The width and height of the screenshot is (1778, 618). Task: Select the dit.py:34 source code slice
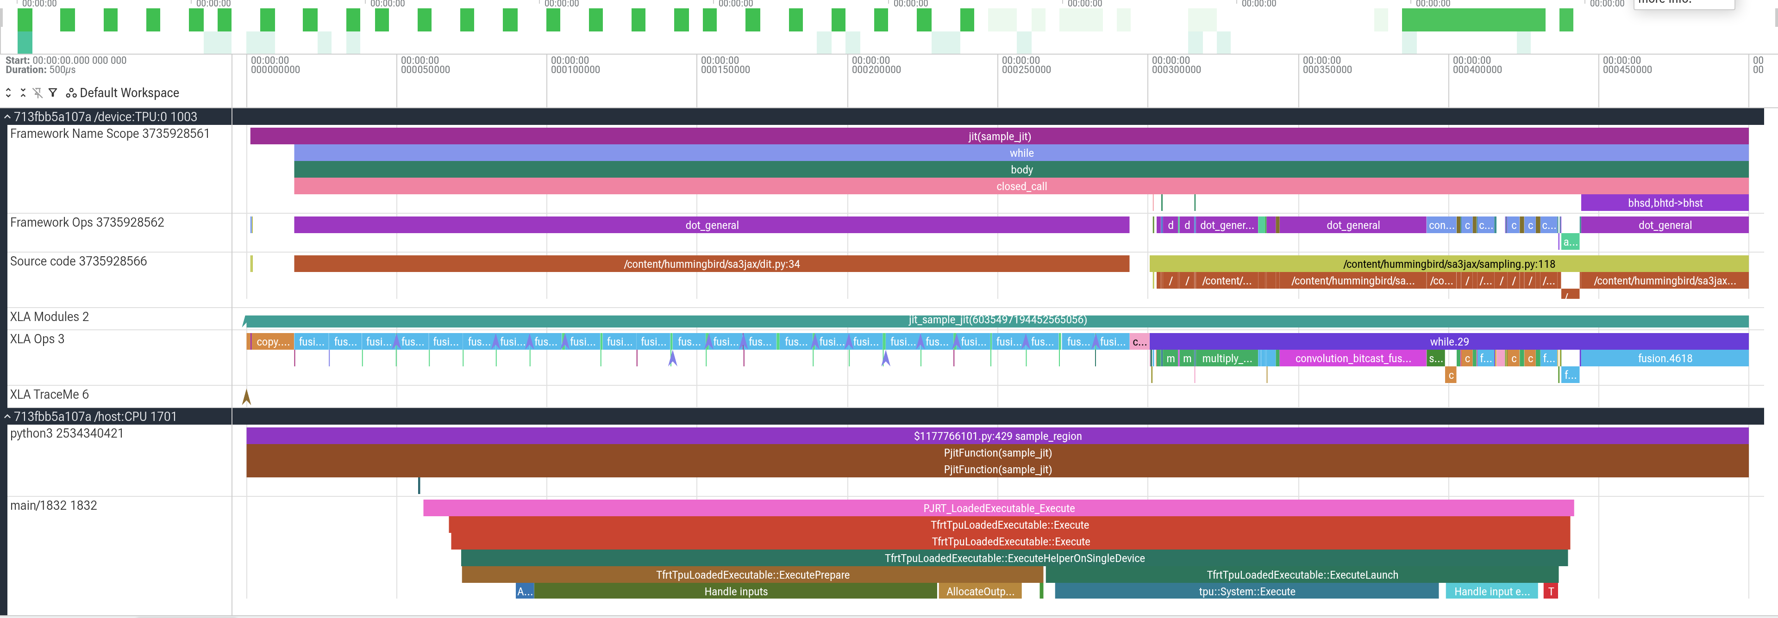(x=712, y=264)
